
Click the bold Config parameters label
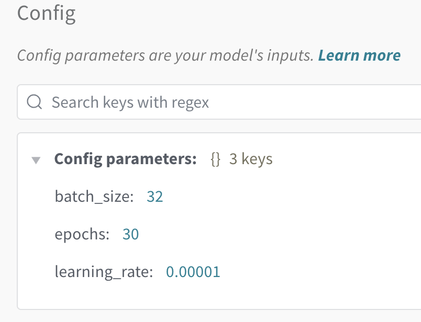[125, 159]
